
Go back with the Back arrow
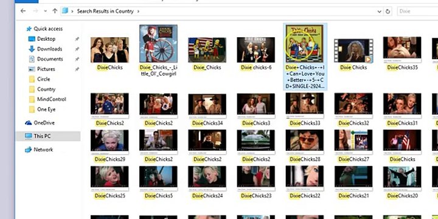23,11
